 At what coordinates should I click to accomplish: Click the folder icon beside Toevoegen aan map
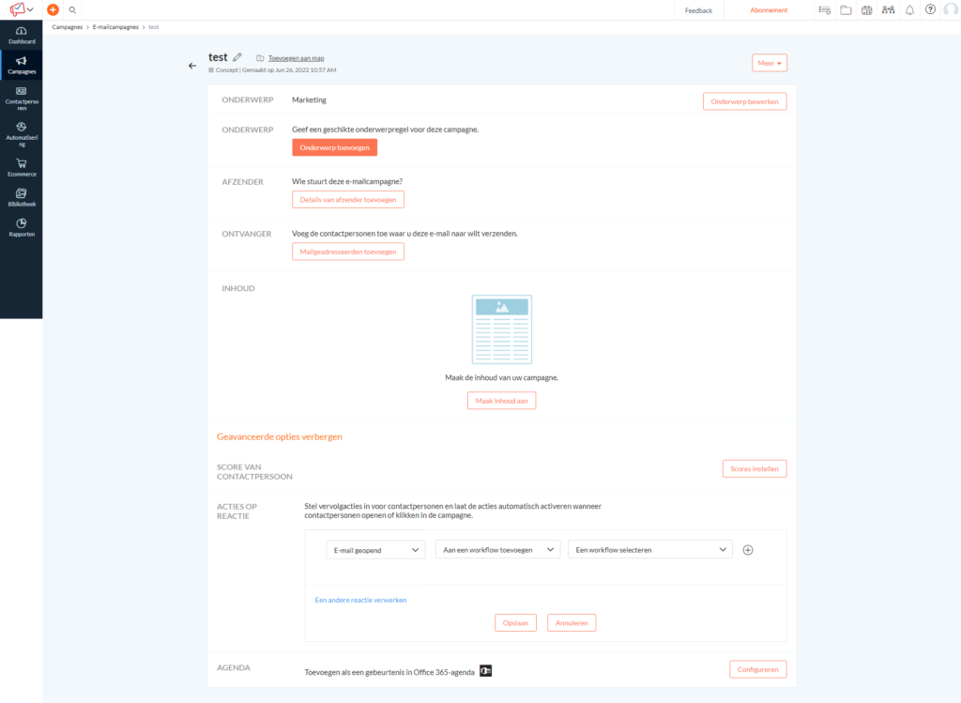[x=260, y=58]
